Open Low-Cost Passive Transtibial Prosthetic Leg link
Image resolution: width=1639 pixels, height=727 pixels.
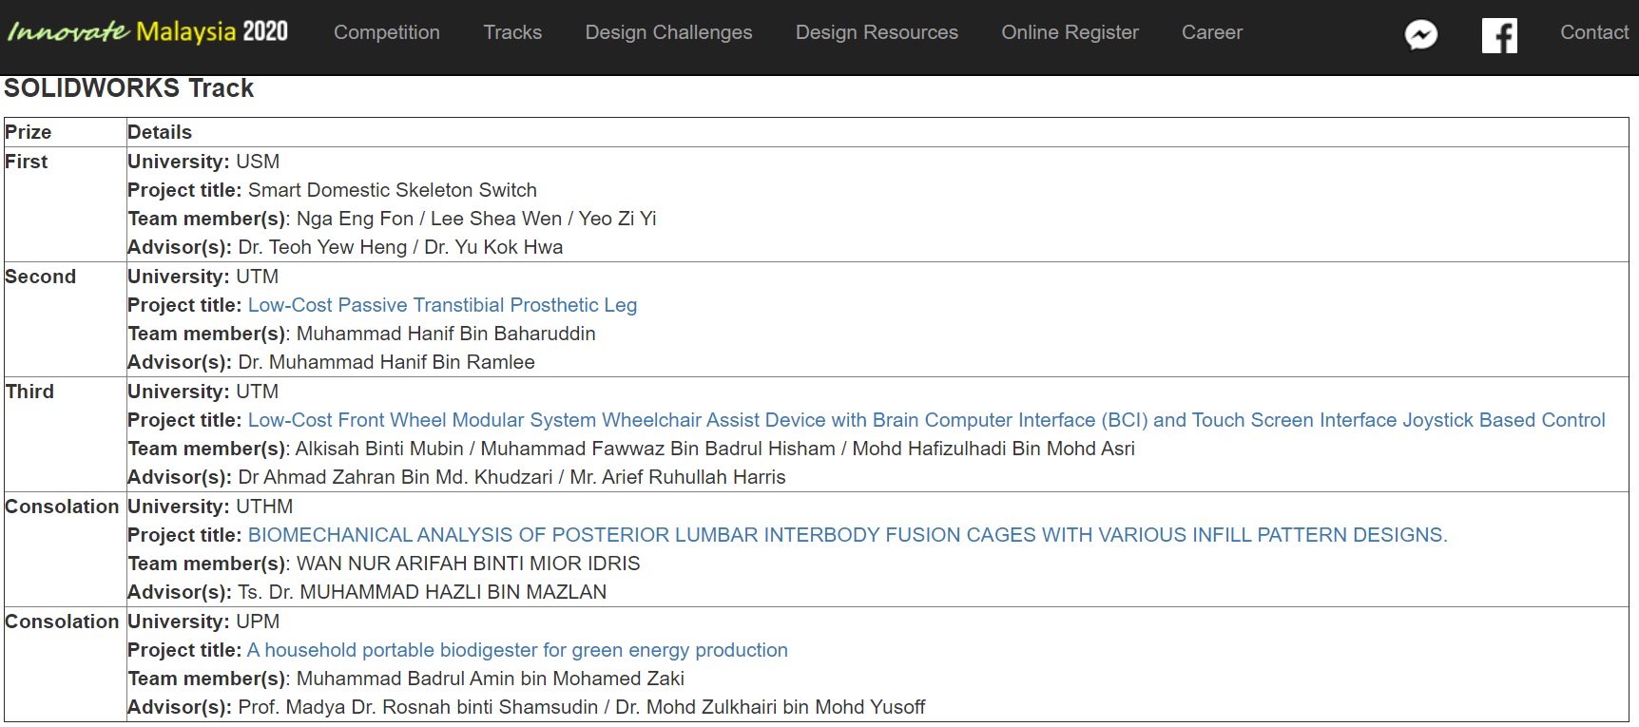click(x=442, y=305)
